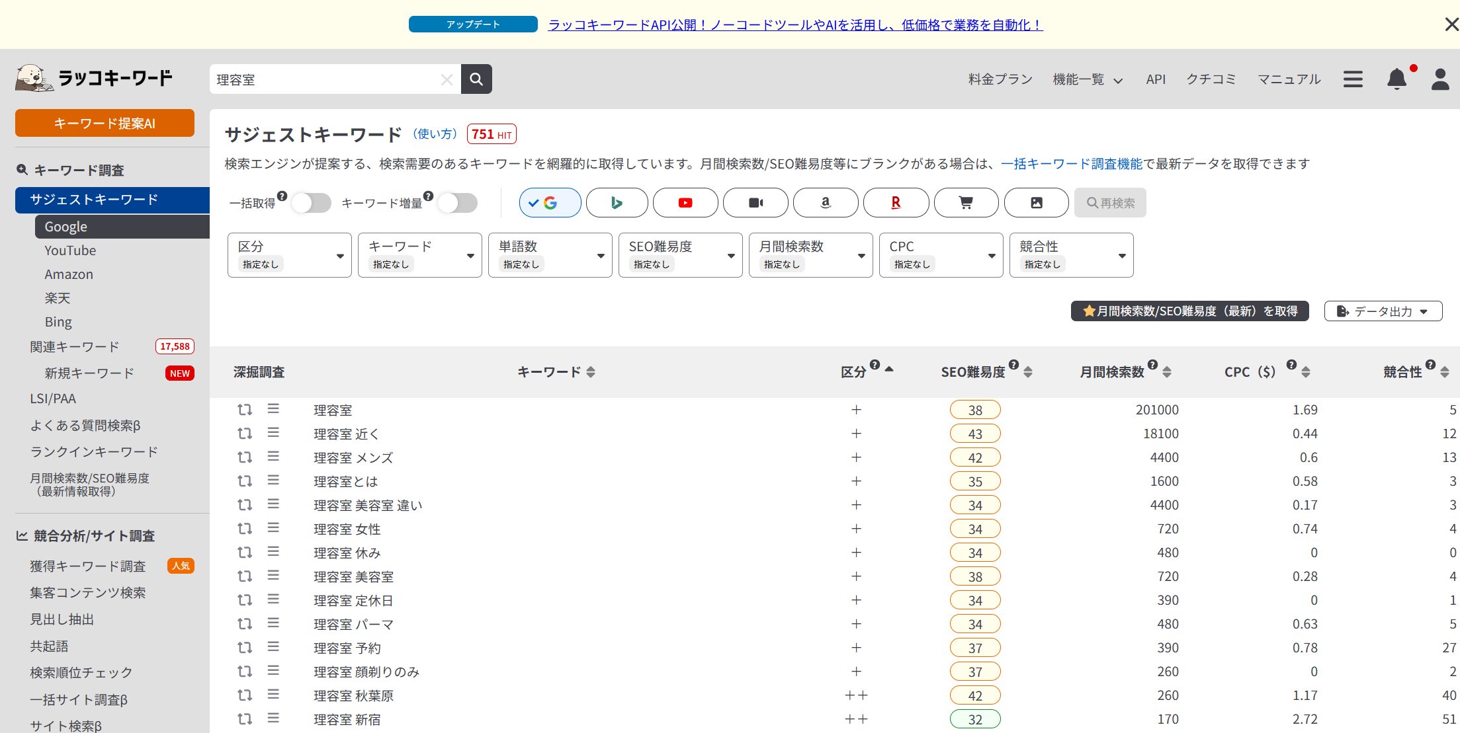Select the YouTube suggestion source icon
This screenshot has width=1460, height=733.
[x=685, y=203]
